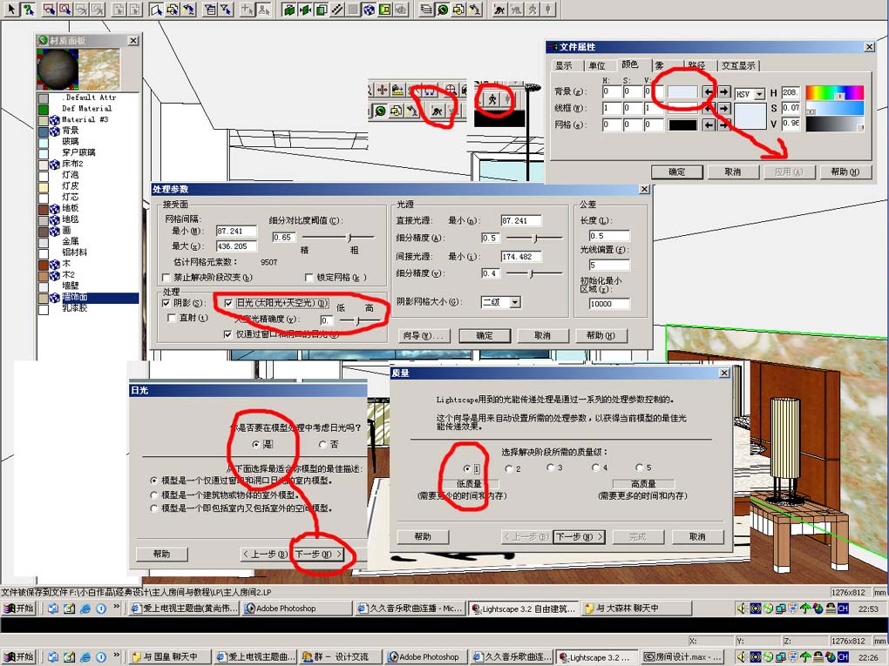This screenshot has width=889, height=666.
Task: Enable the 锁定网格 checkbox
Action: 309,278
